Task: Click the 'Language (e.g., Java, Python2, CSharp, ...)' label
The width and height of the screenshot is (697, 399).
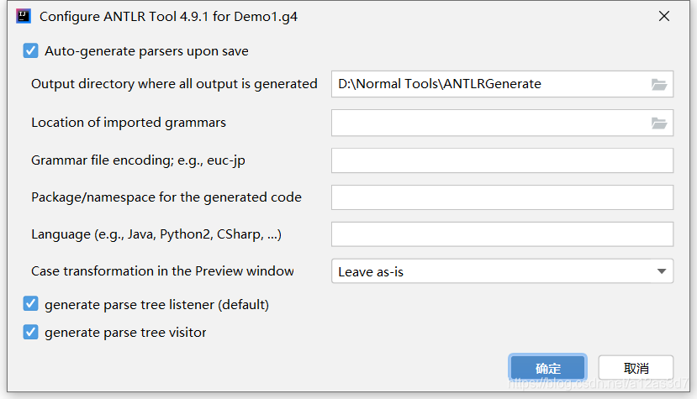Action: click(x=156, y=234)
